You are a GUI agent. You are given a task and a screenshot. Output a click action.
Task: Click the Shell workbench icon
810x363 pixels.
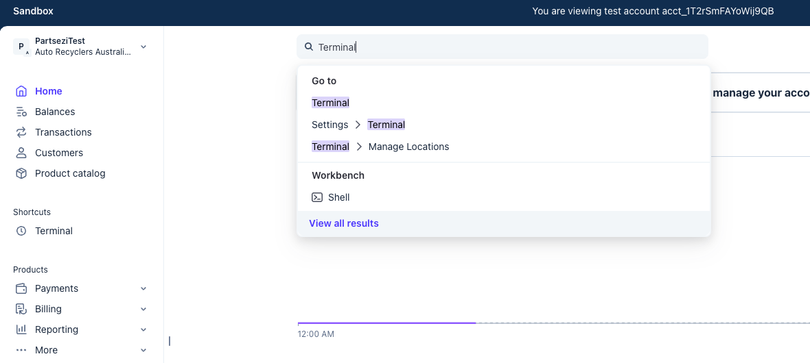[317, 197]
